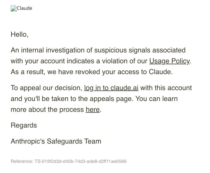
Task: Click the 'Claude' alt text beside the logo
Action: (x=25, y=8)
